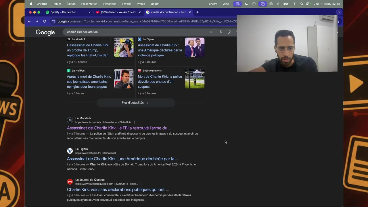This screenshot has height=207, width=368.
Task: Open Chrome three-dot menu
Action: (x=339, y=21)
